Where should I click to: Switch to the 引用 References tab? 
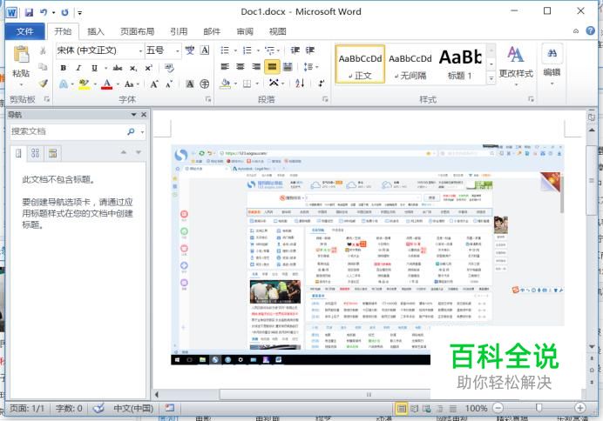pyautogui.click(x=179, y=31)
